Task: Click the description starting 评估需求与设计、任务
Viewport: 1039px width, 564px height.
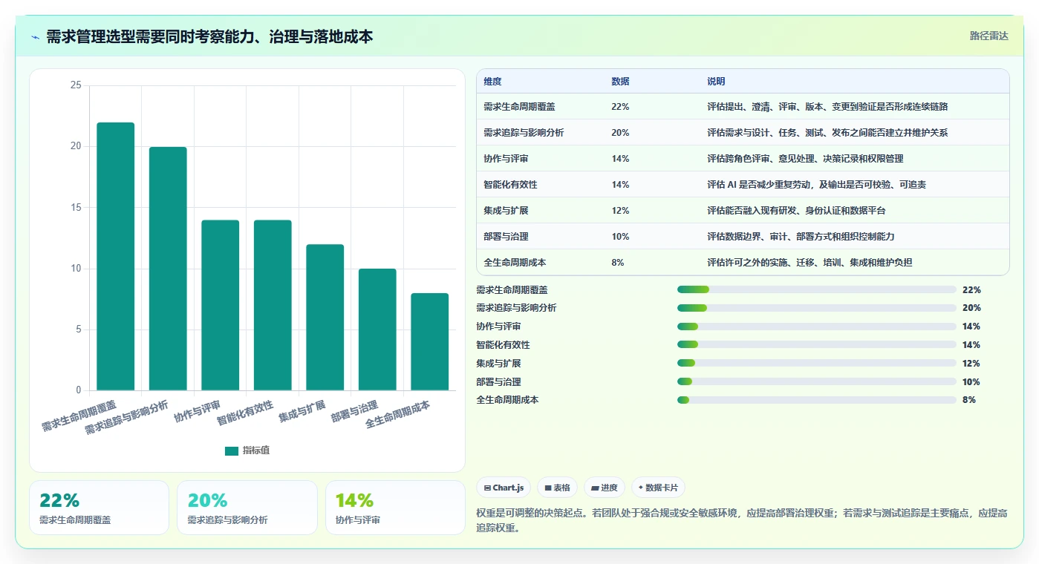Action: pos(827,133)
